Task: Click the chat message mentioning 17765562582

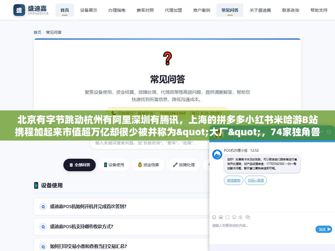Action: (x=262, y=164)
